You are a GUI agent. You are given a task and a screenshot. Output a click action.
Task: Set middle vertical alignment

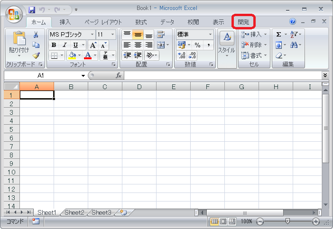138,35
